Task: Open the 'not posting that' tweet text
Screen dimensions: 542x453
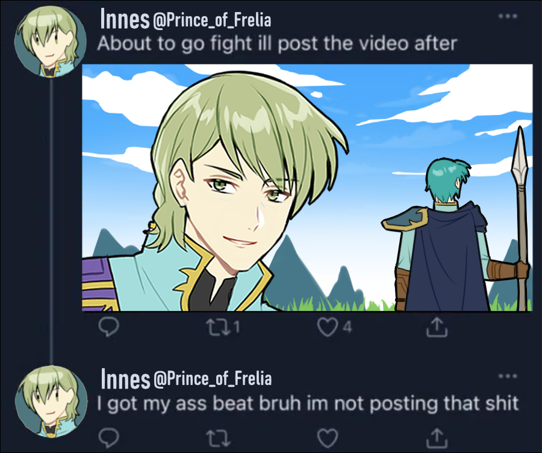Action: coord(308,403)
